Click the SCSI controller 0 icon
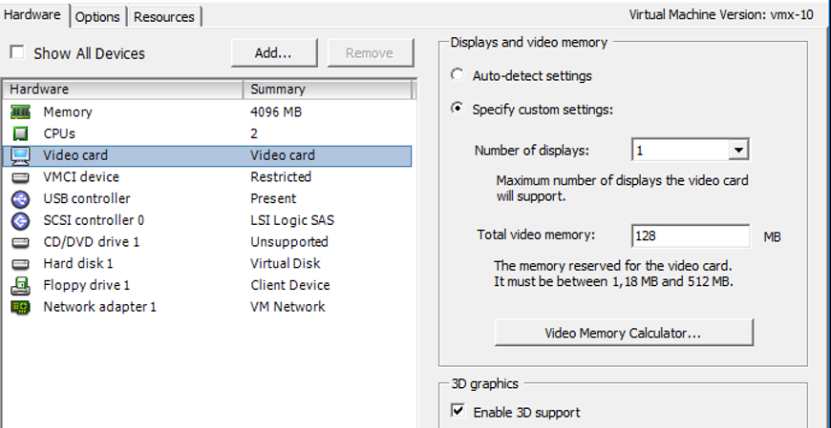Viewport: 831px width, 428px height. (20, 220)
